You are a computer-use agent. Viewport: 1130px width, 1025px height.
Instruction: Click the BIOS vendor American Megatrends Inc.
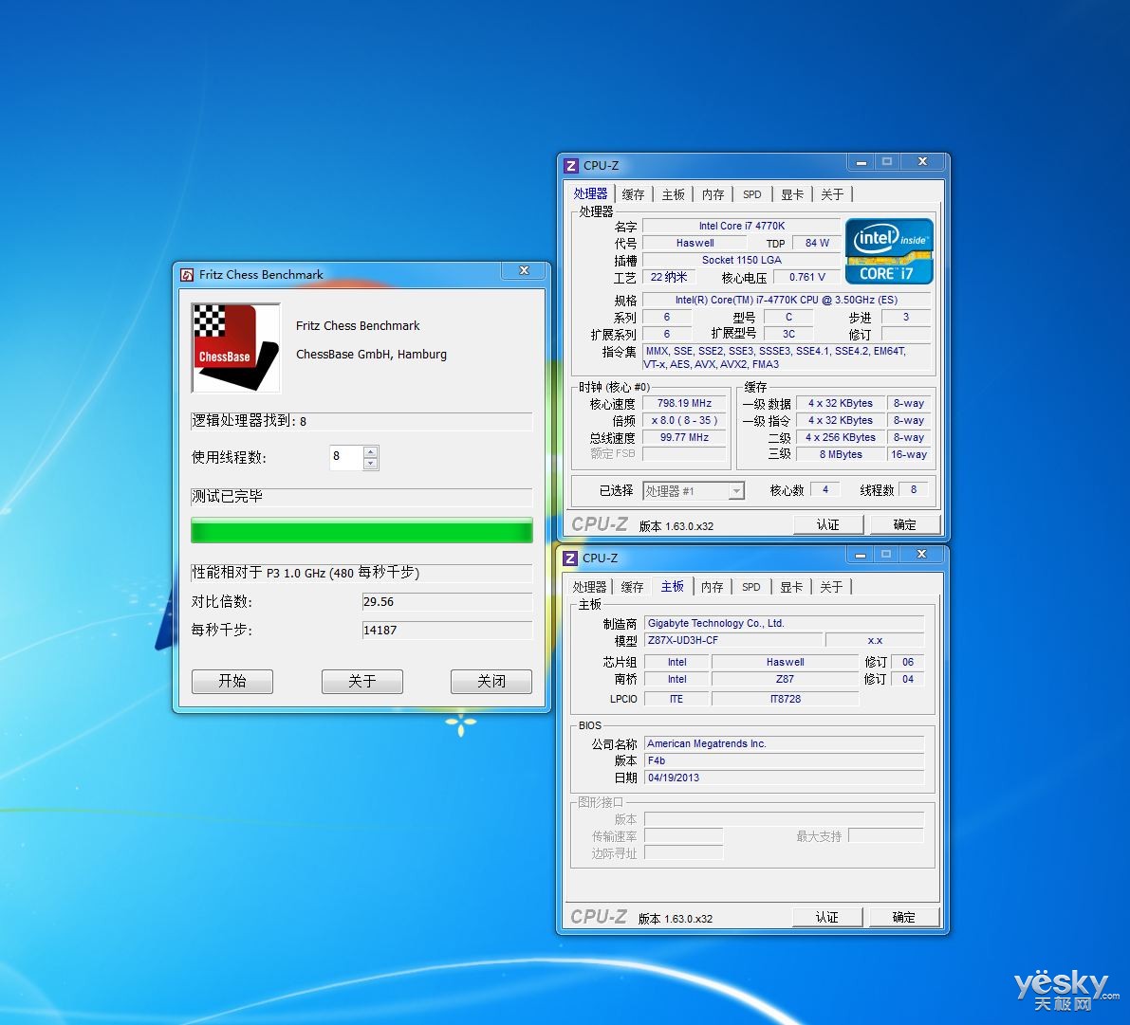[784, 743]
